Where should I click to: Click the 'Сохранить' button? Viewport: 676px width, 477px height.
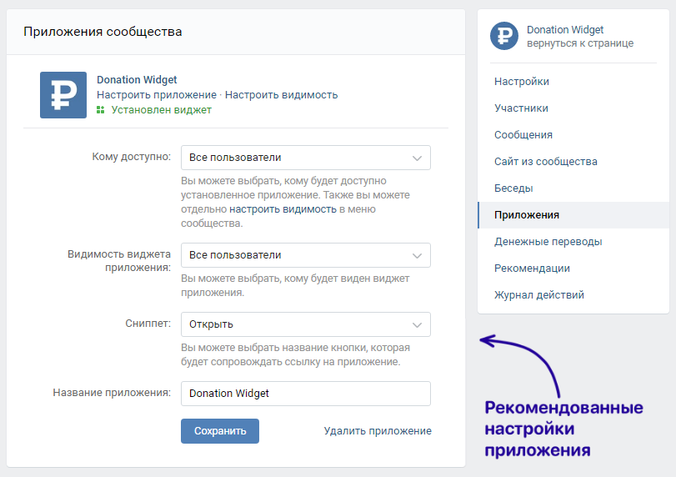point(220,431)
